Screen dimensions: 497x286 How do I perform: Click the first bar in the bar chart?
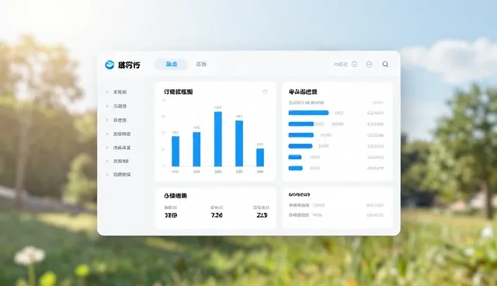(176, 152)
